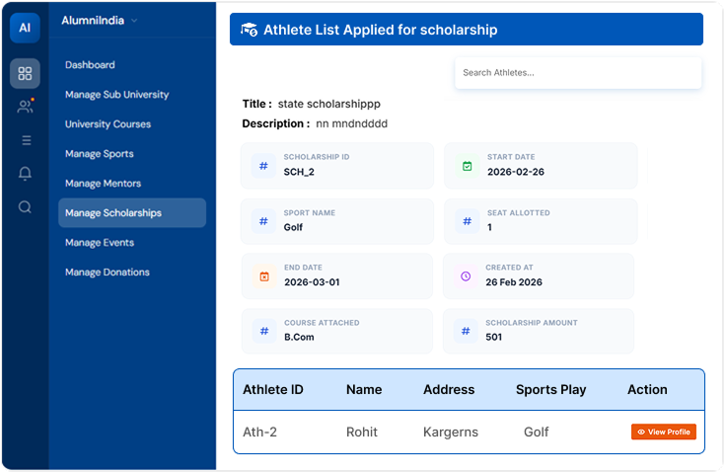The height and width of the screenshot is (473, 725).
Task: Select Manage Sports in sidebar
Action: (x=99, y=154)
